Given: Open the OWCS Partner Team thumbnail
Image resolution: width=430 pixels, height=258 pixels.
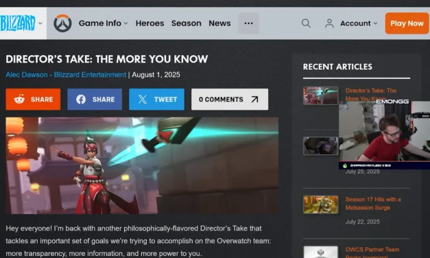Looking at the screenshot, I should [320, 252].
